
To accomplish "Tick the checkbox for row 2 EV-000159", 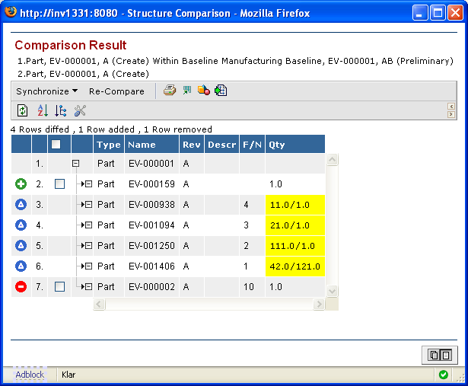I will 59,184.
